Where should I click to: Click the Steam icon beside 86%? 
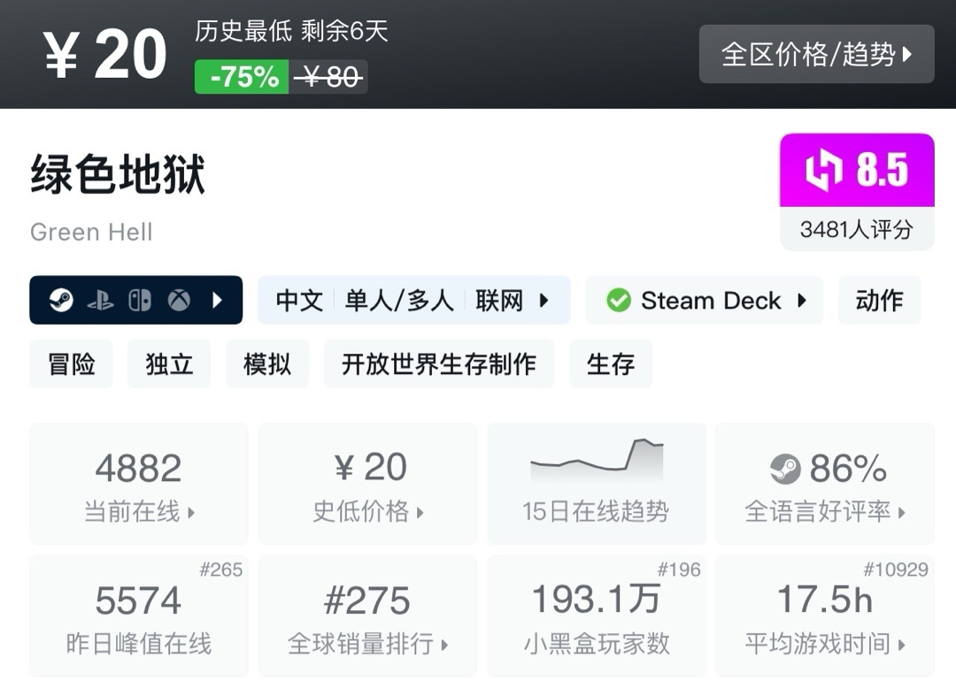pyautogui.click(x=785, y=469)
